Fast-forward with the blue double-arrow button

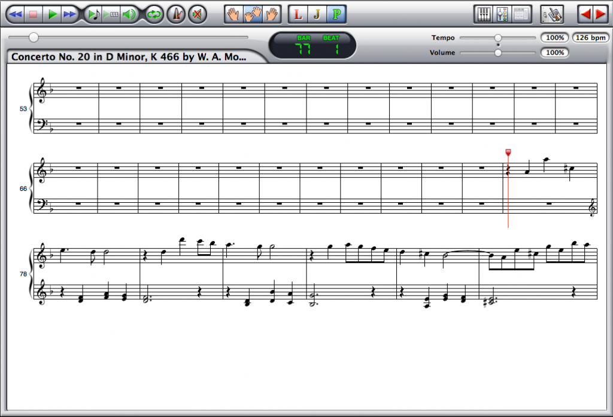point(70,14)
